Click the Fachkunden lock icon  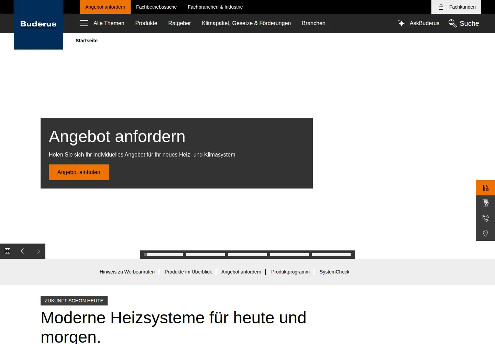441,7
